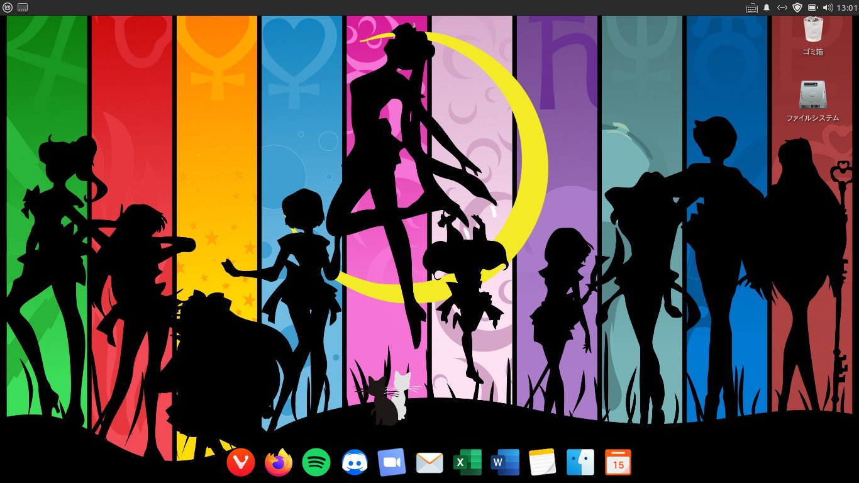Screen dimensions: 859x483
Task: Open the volume speaker control
Action: [x=828, y=8]
